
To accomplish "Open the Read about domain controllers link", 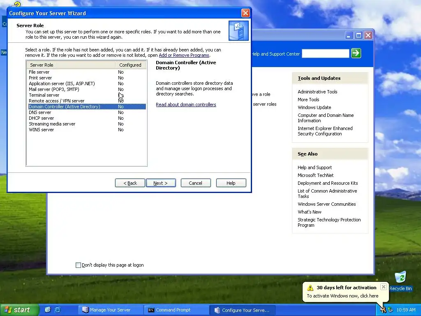I will click(x=186, y=105).
